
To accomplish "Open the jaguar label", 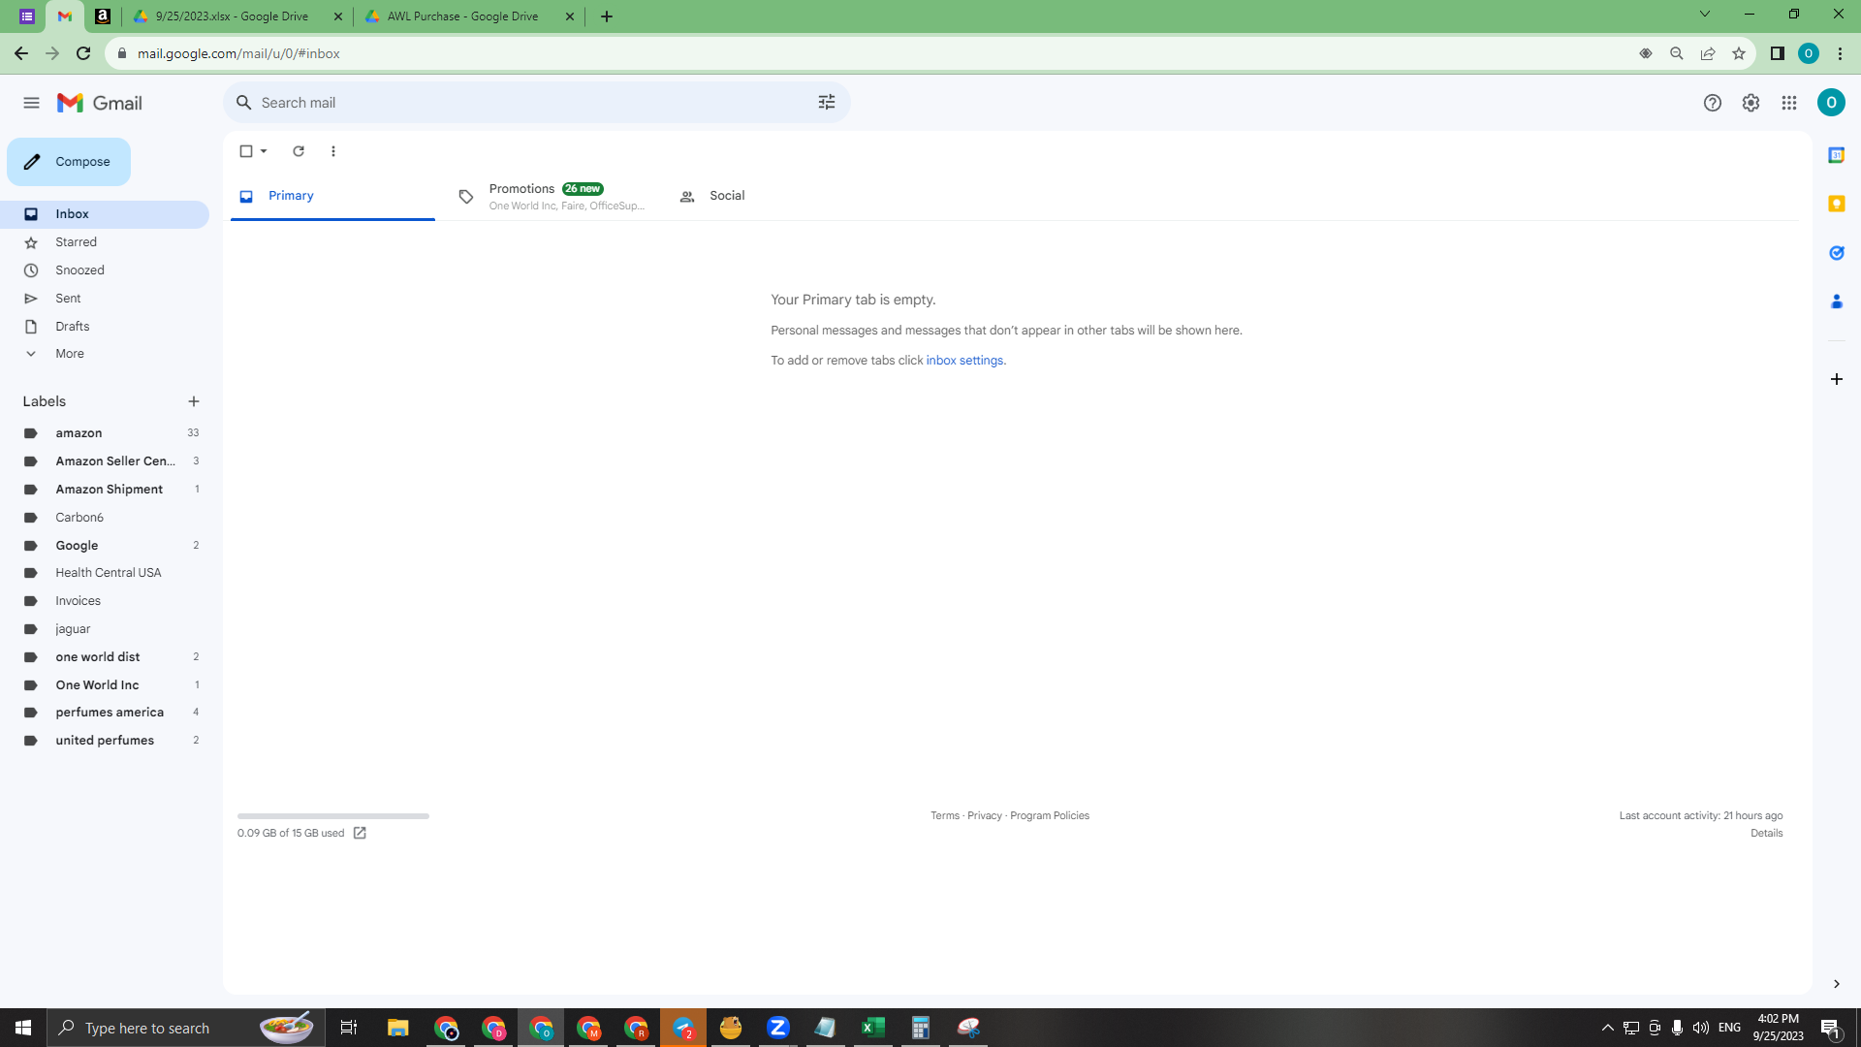I will 105,629.
